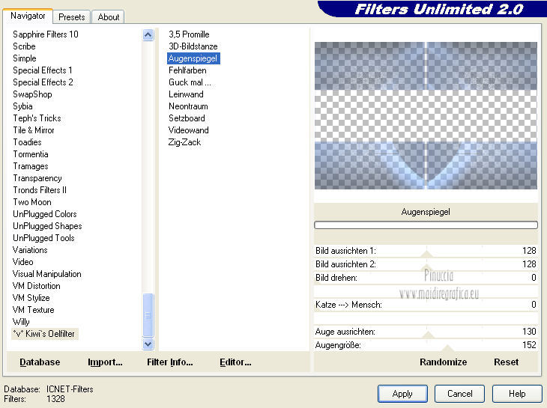
Task: Open the Presets tab
Action: tap(71, 17)
